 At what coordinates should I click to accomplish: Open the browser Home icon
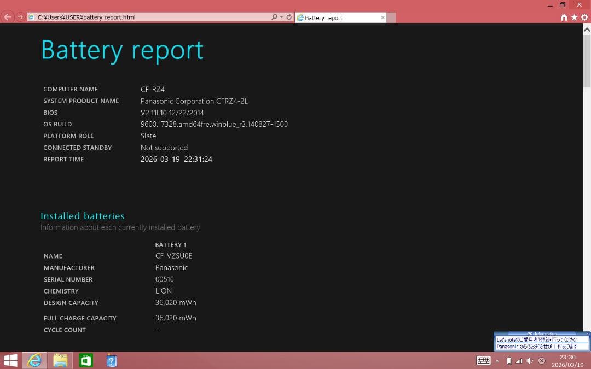564,17
